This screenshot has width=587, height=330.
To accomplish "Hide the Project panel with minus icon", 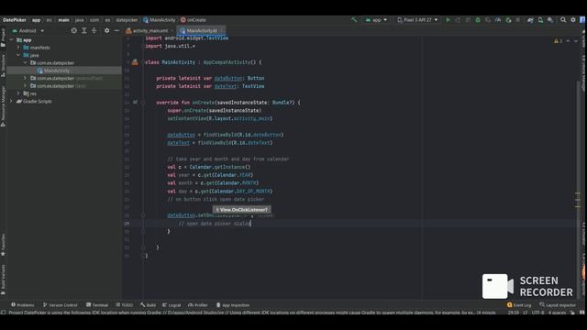I will (x=116, y=30).
